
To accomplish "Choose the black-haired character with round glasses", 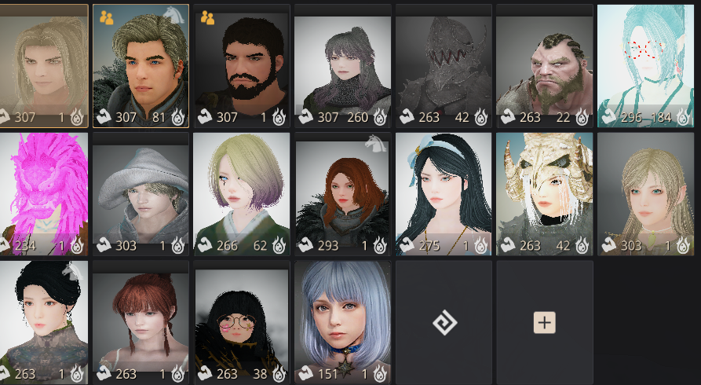I will (242, 323).
